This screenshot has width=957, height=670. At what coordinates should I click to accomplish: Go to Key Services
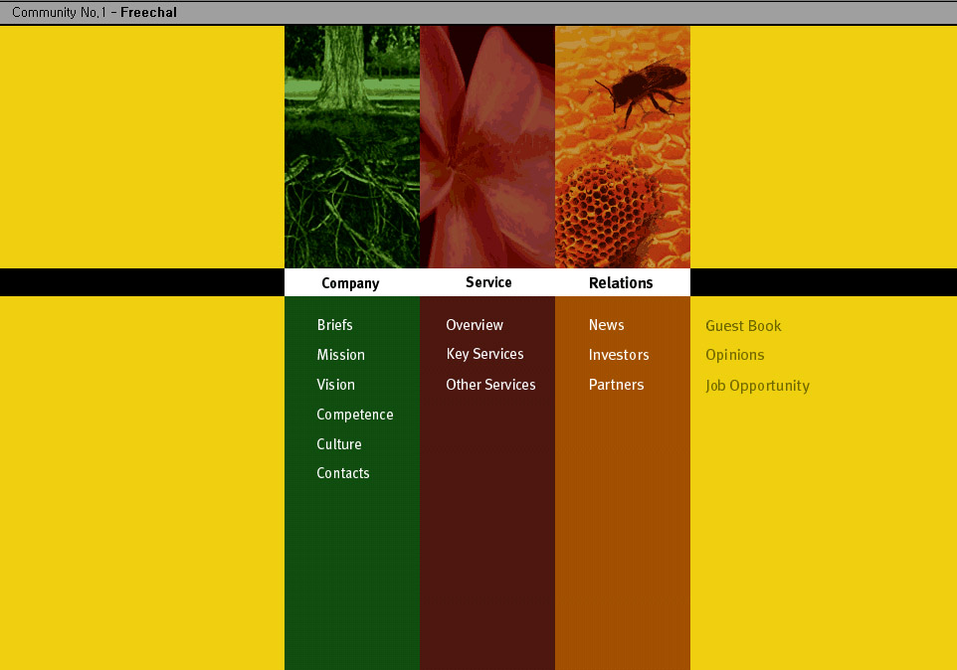(484, 354)
